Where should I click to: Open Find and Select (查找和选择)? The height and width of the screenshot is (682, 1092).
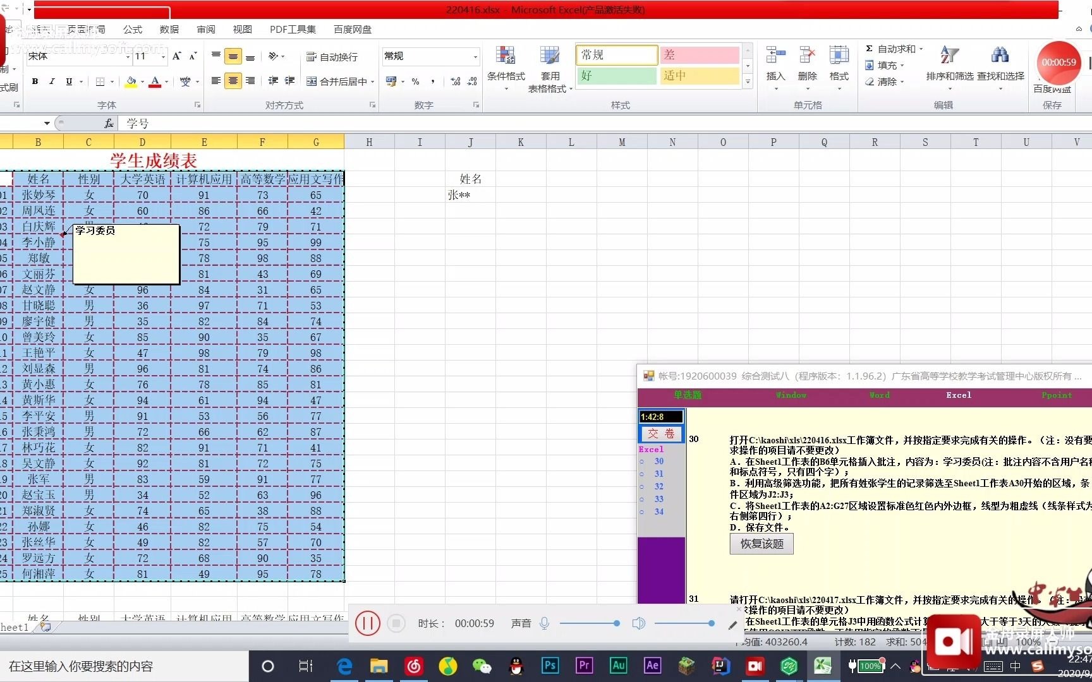click(x=1000, y=68)
